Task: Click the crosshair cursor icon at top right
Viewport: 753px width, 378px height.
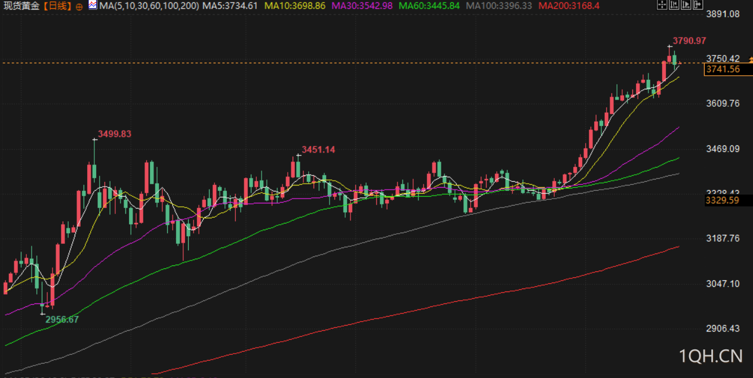Action: click(661, 5)
